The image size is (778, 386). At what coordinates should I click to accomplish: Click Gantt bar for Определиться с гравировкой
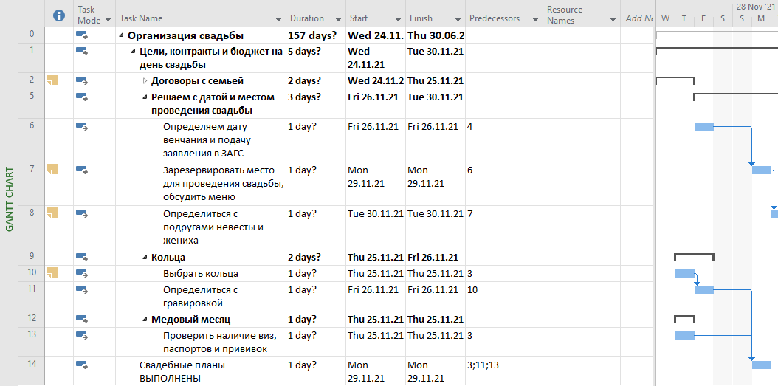(703, 290)
